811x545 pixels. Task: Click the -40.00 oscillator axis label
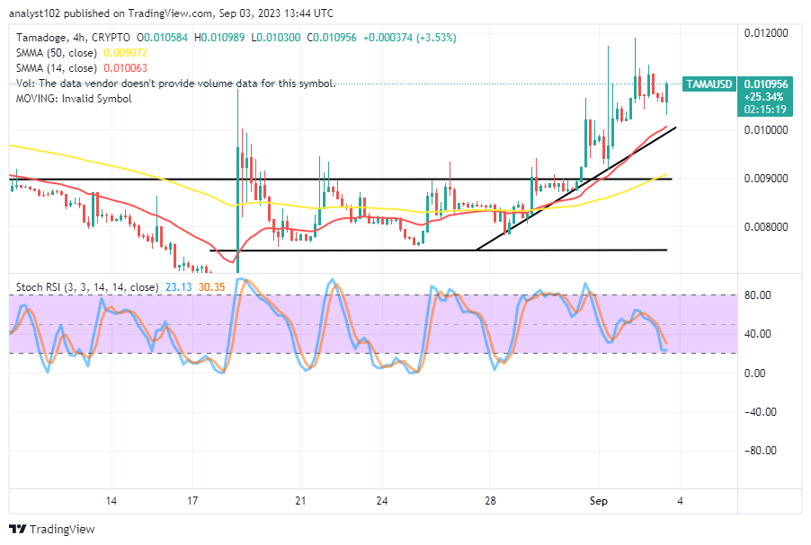[x=761, y=412]
